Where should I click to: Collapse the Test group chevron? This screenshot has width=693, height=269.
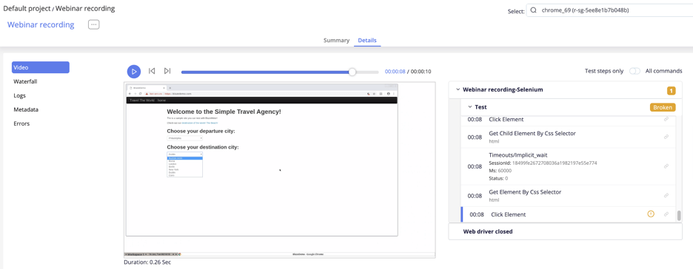pos(470,106)
